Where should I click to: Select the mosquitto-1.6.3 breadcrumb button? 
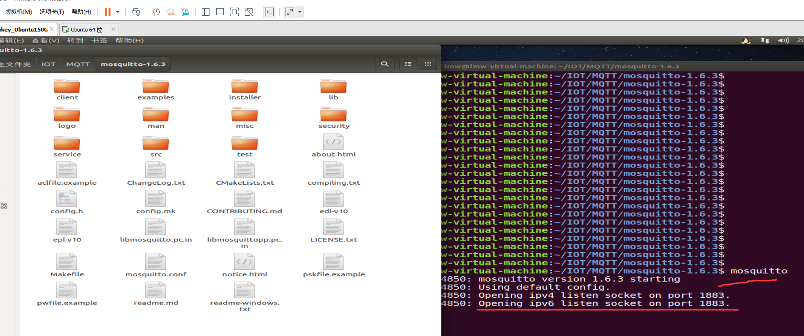[x=133, y=64]
